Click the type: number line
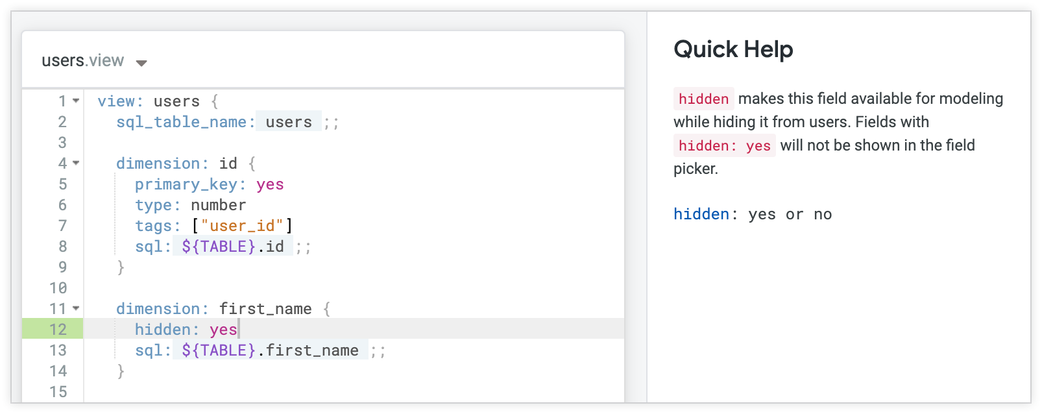 pos(190,205)
